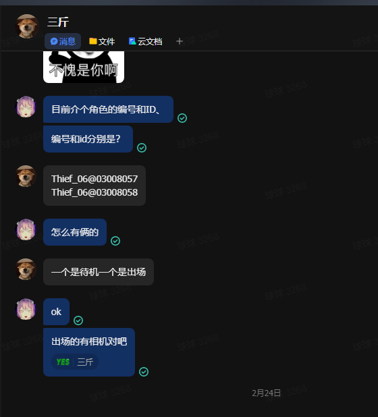Click read checkmark next to ok message
The width and height of the screenshot is (378, 417).
pyautogui.click(x=78, y=321)
